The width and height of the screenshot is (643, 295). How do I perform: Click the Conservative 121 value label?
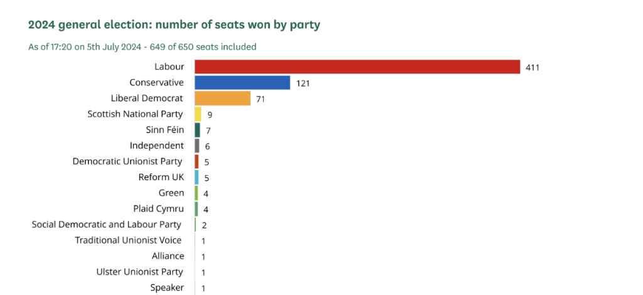pos(303,83)
